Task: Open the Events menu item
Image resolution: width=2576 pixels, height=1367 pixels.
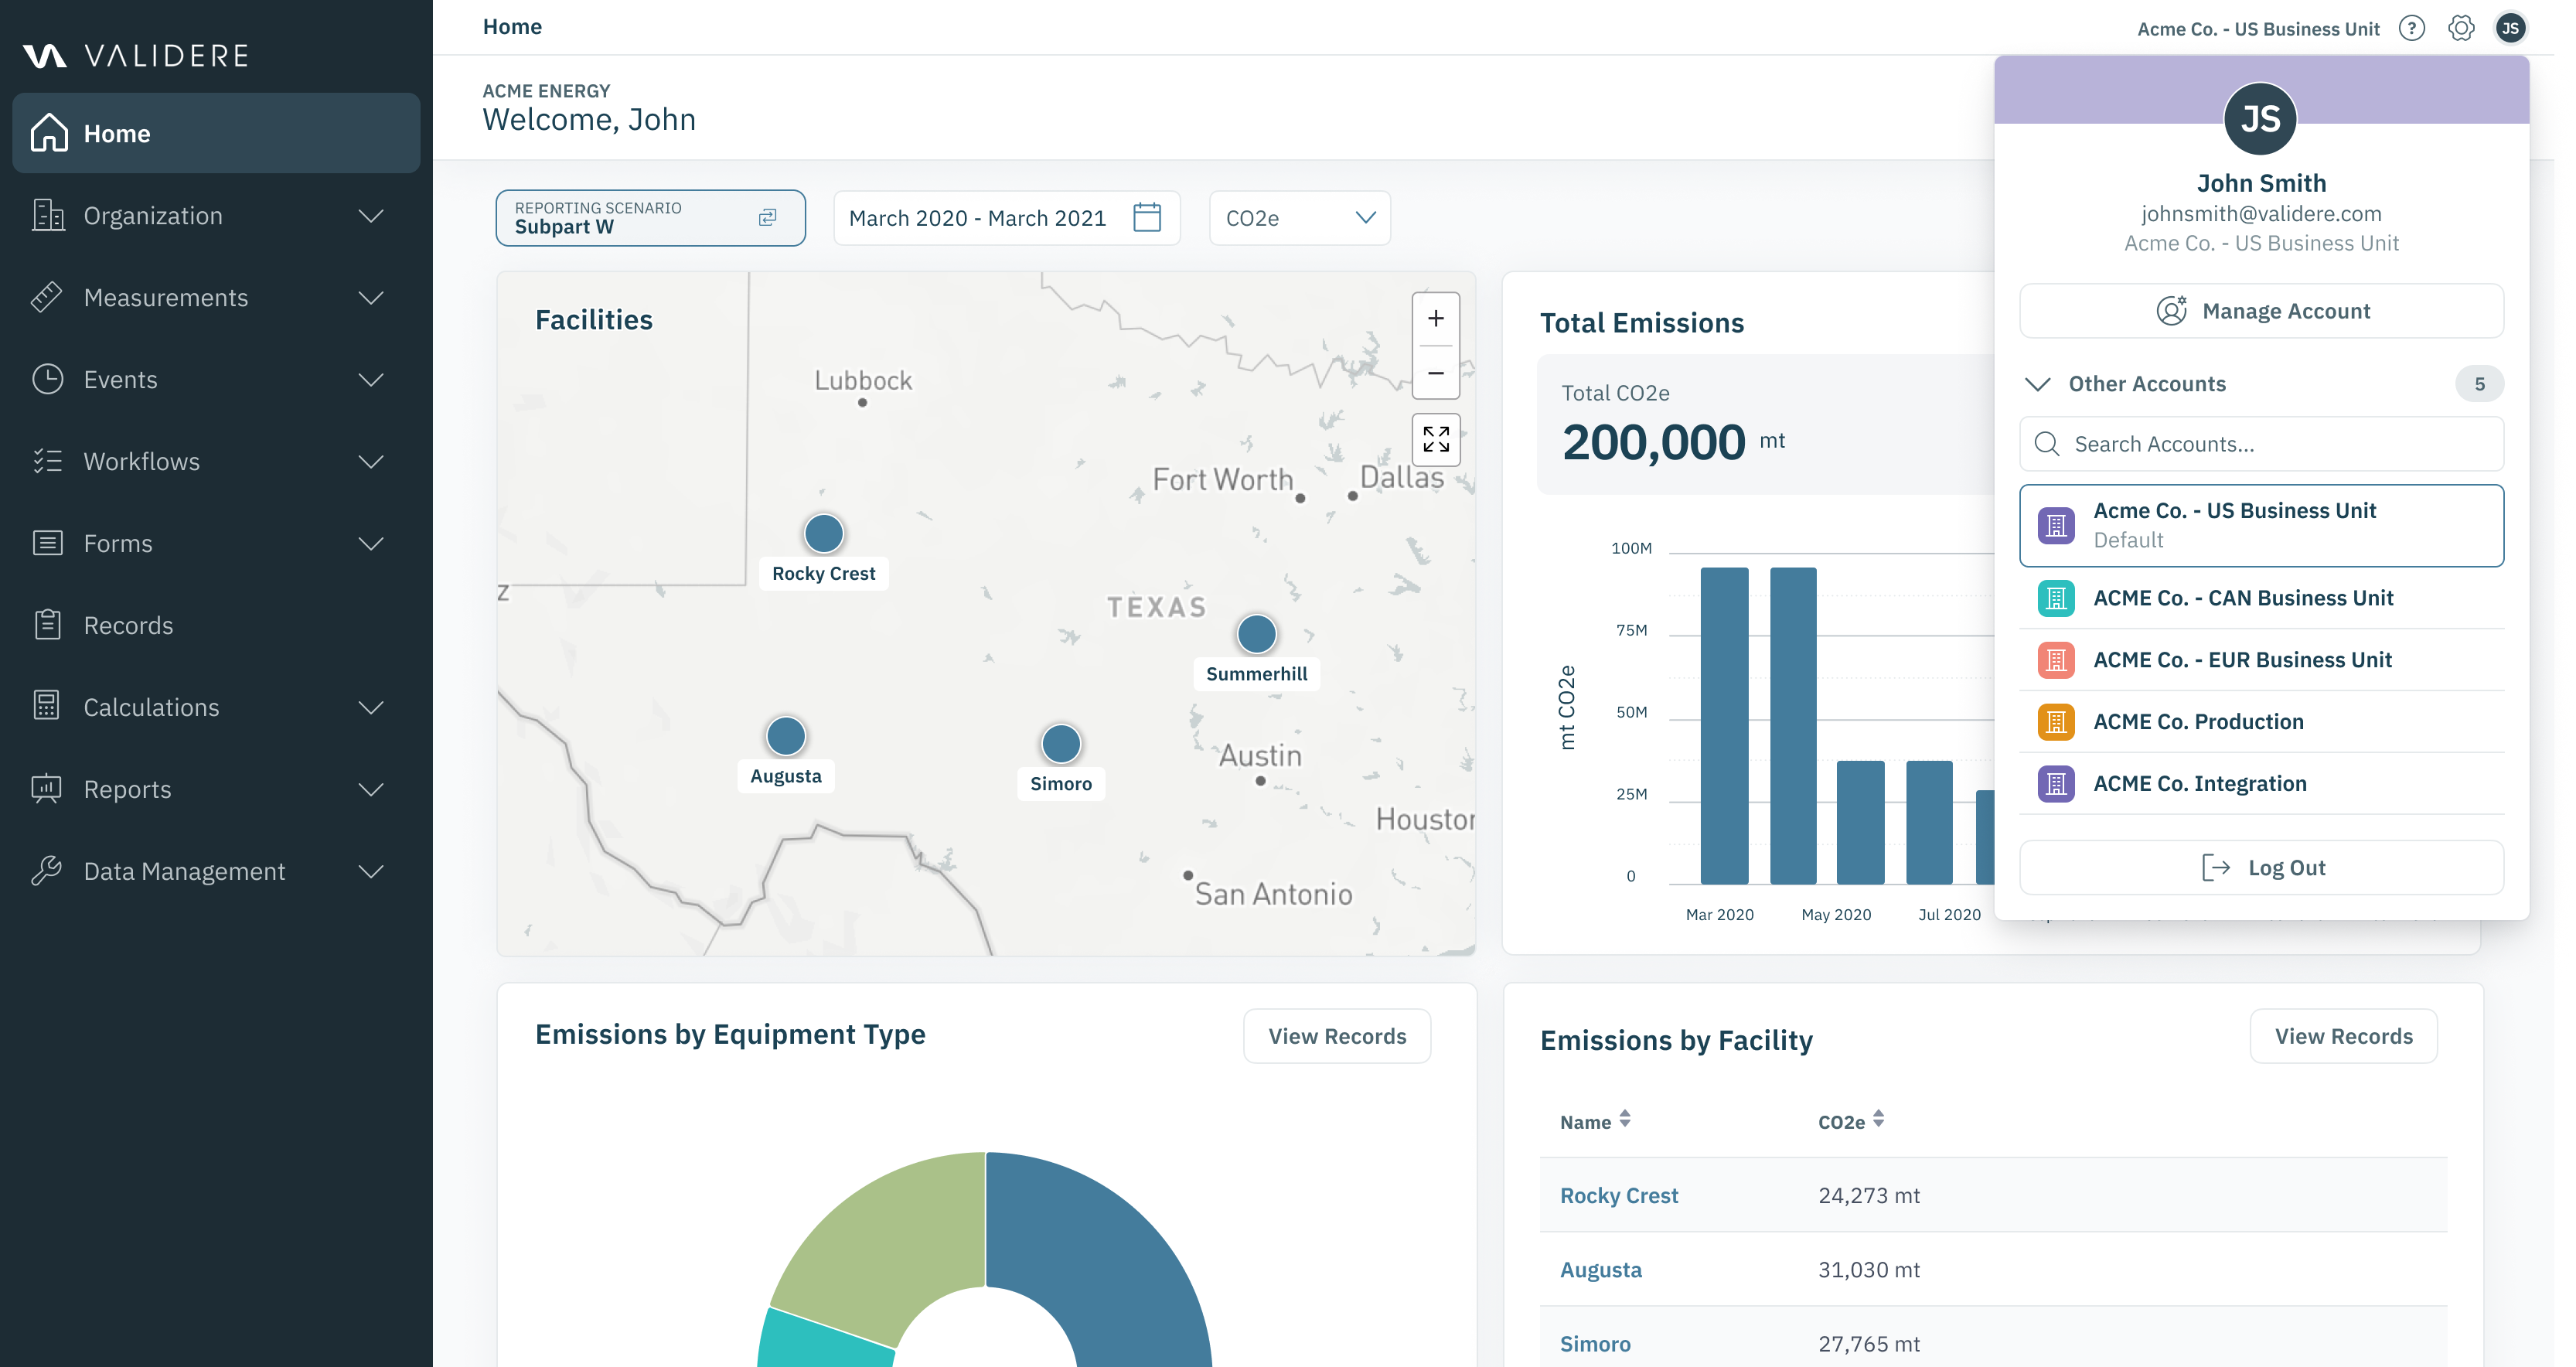Action: 216,380
